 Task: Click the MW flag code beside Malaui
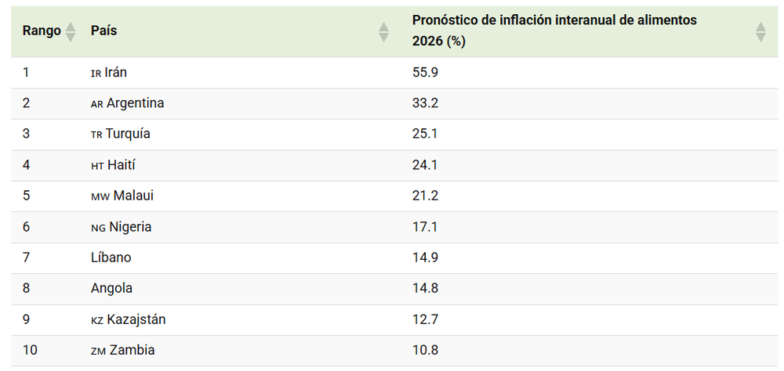100,196
